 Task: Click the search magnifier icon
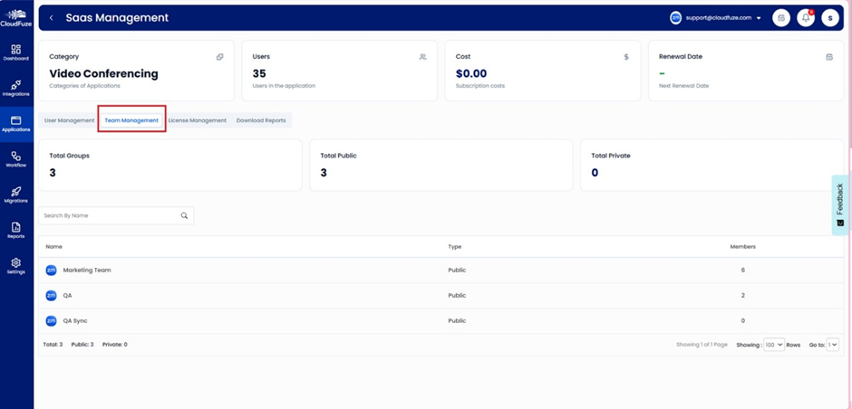coord(184,216)
